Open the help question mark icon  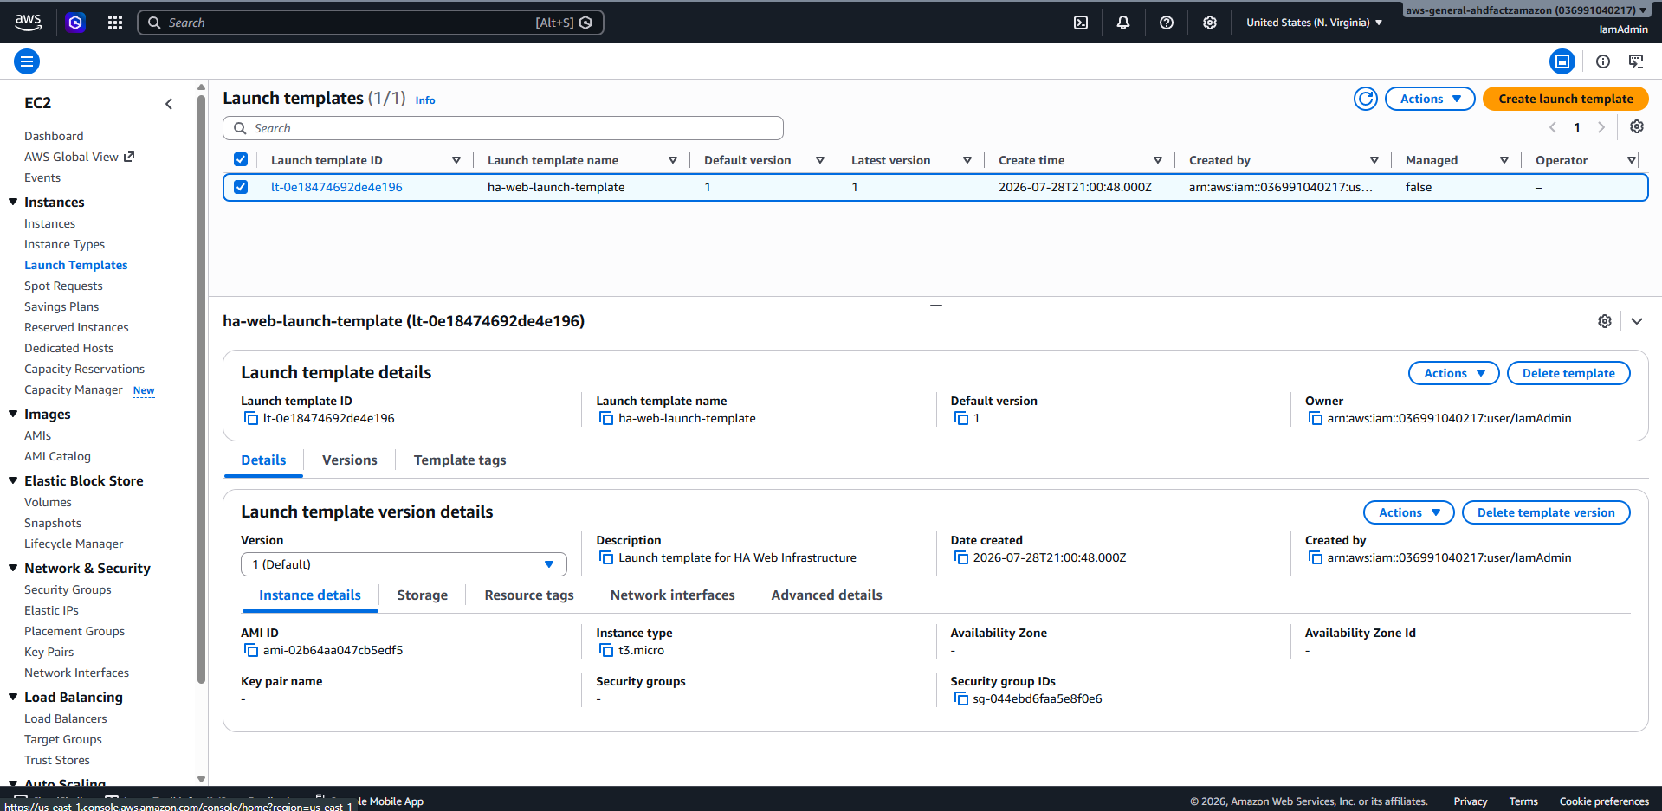point(1167,23)
